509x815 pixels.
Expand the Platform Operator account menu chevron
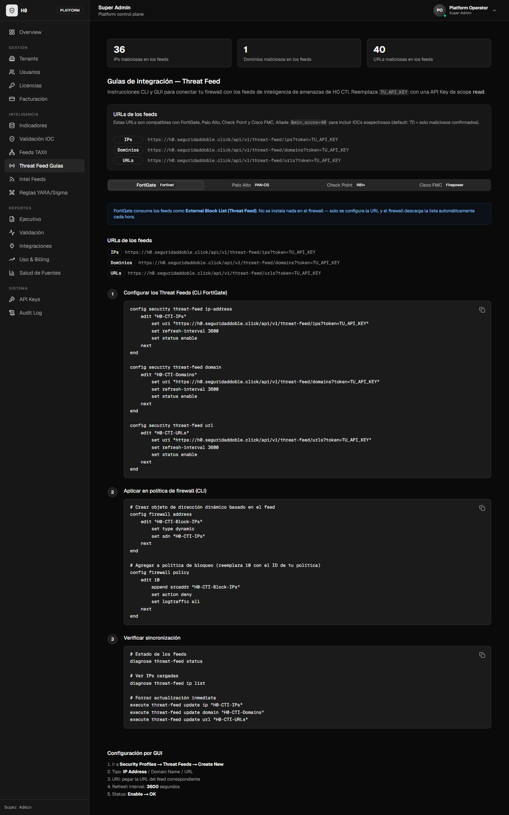[x=494, y=10]
